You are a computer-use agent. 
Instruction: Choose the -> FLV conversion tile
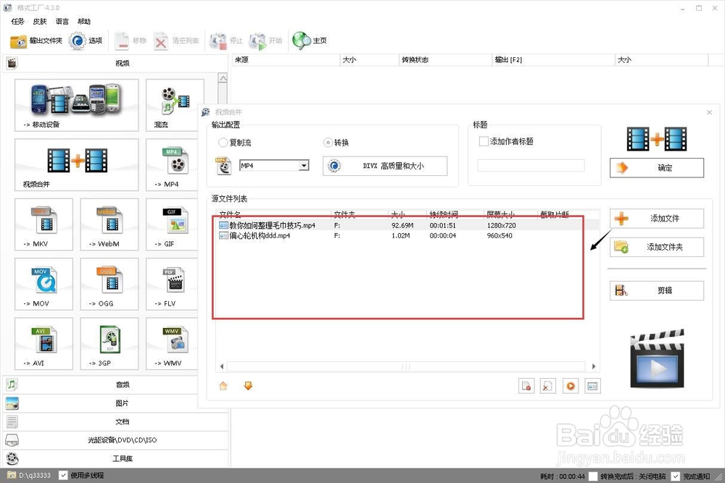[x=172, y=284]
